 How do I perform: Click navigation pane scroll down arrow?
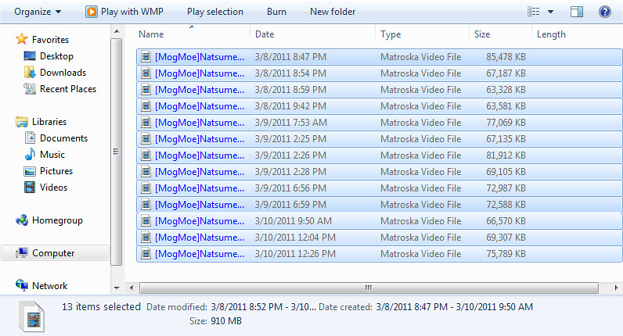(x=117, y=288)
